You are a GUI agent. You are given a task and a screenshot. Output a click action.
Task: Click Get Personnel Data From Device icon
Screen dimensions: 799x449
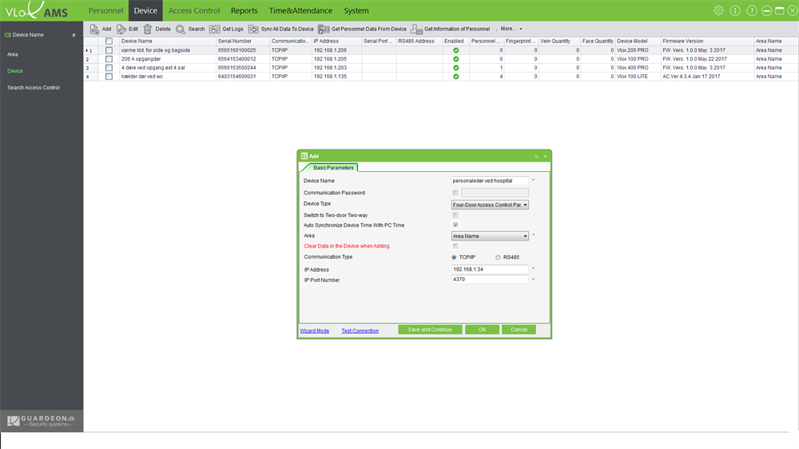click(x=324, y=29)
